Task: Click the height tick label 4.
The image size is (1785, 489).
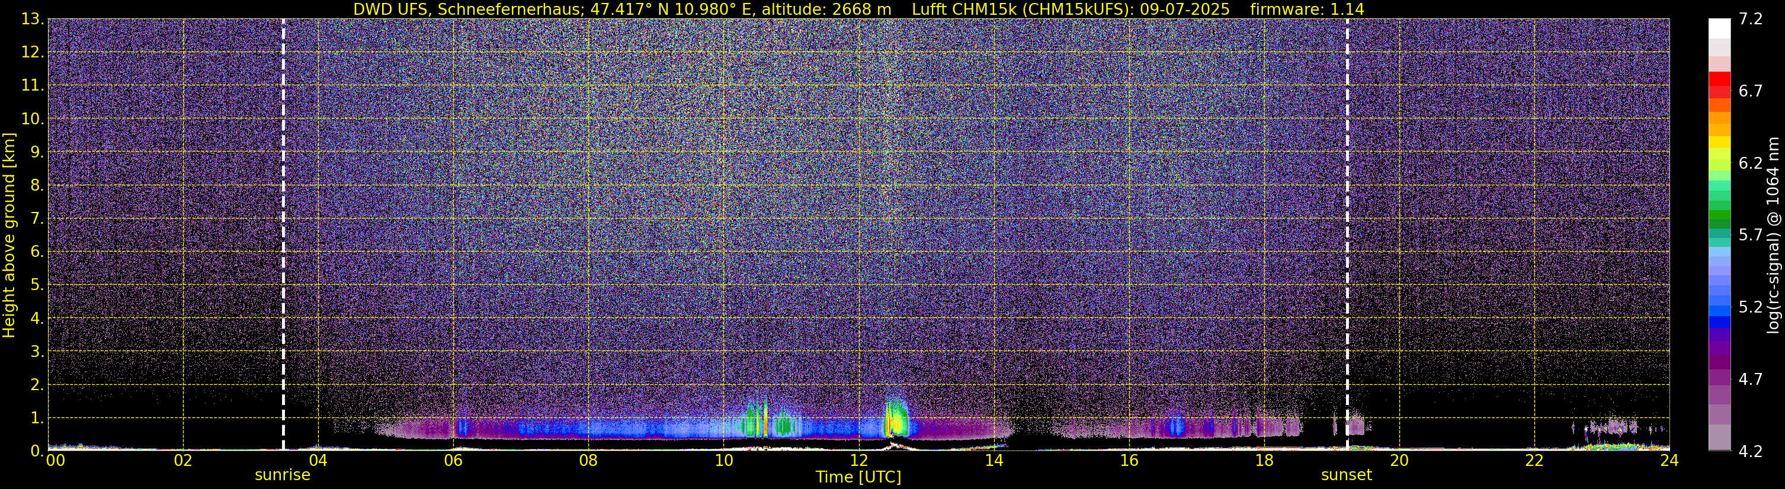Action: tap(36, 319)
